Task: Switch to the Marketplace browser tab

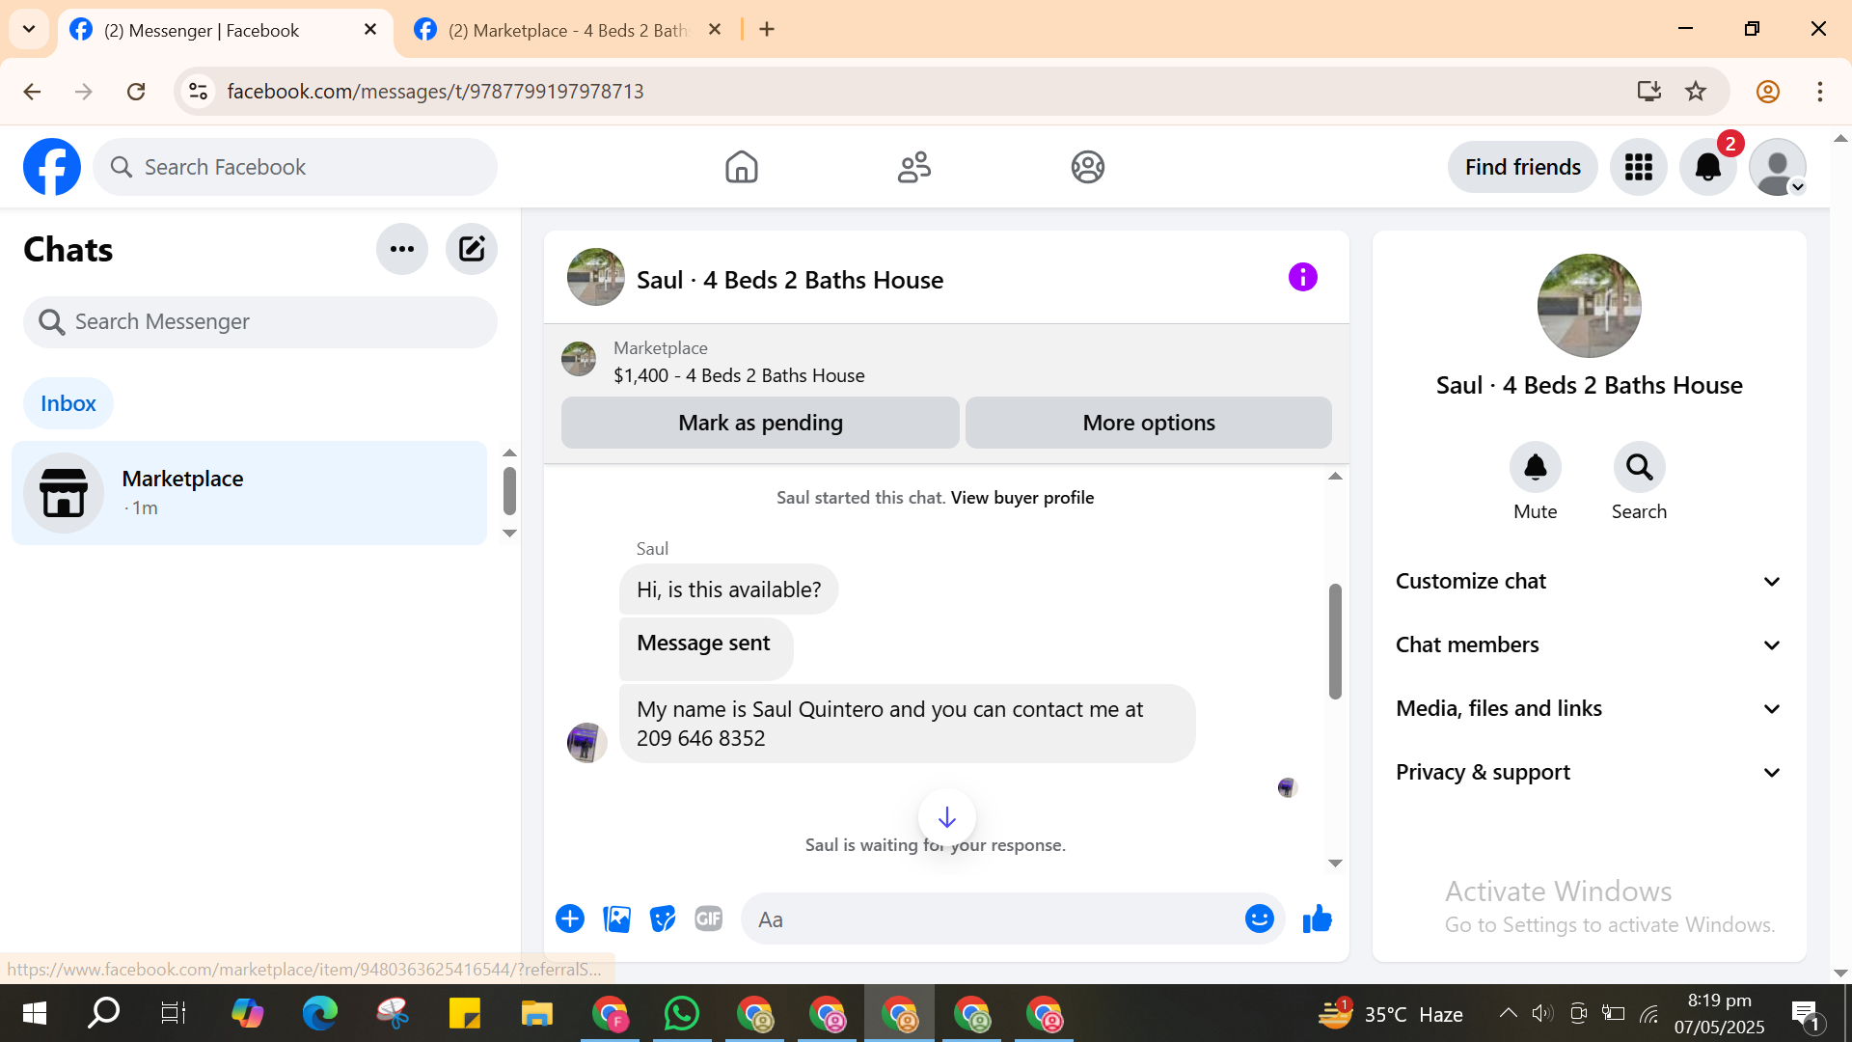Action: coord(567,30)
